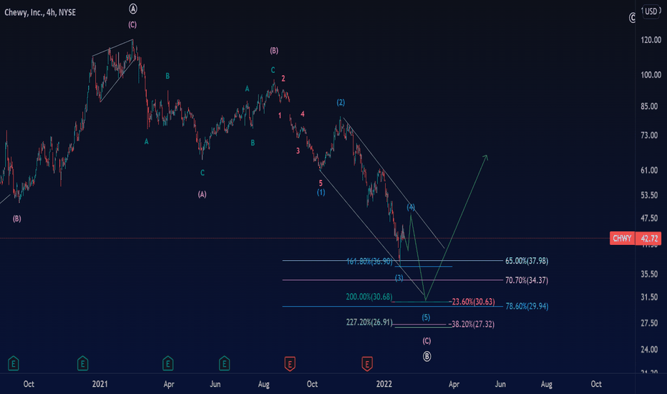The image size is (667, 394).
Task: Click the green Earnings marker after Jun 2021
Action: tap(224, 364)
